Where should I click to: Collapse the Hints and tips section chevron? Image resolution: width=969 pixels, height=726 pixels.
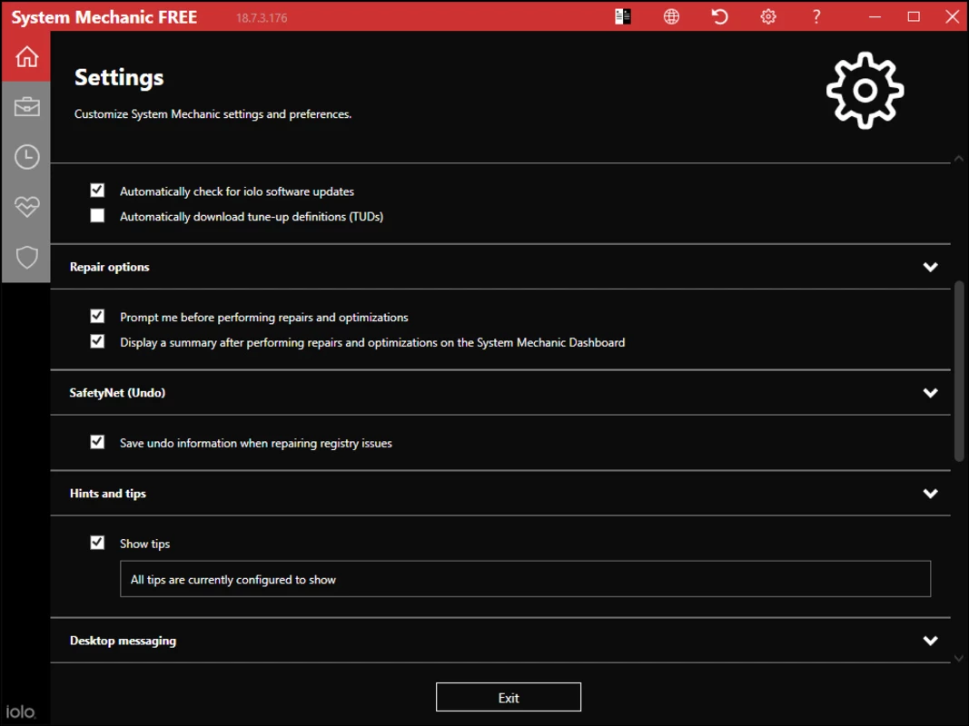[930, 494]
